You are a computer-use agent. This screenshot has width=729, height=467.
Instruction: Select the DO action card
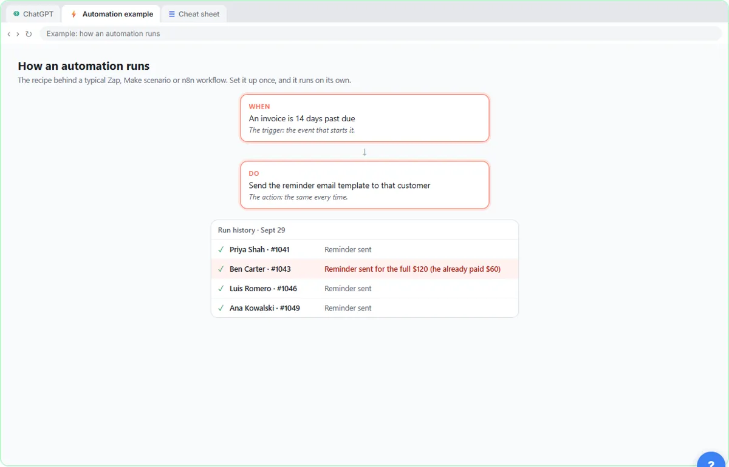[x=364, y=185]
